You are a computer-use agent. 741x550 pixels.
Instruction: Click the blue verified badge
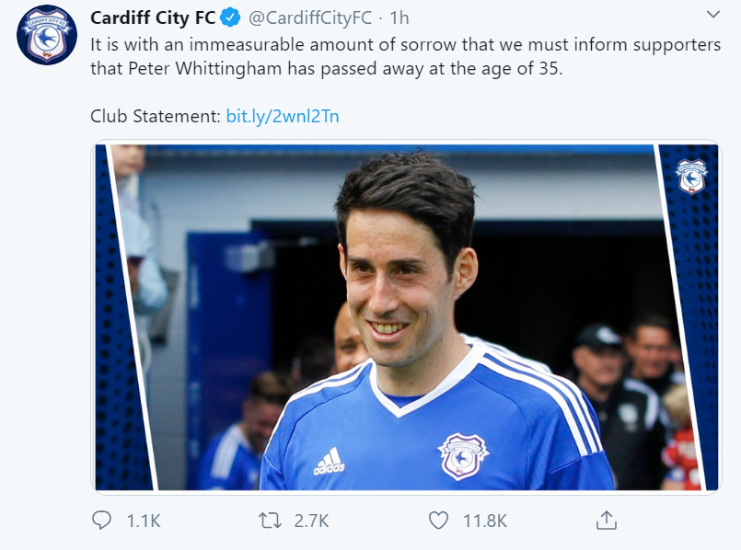pyautogui.click(x=232, y=17)
